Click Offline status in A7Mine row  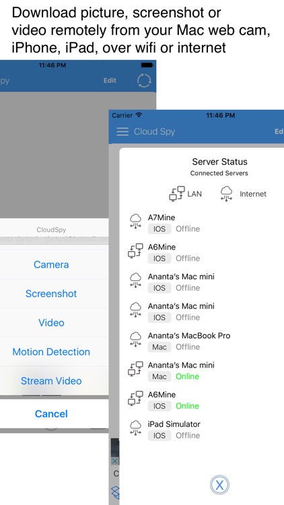(188, 229)
